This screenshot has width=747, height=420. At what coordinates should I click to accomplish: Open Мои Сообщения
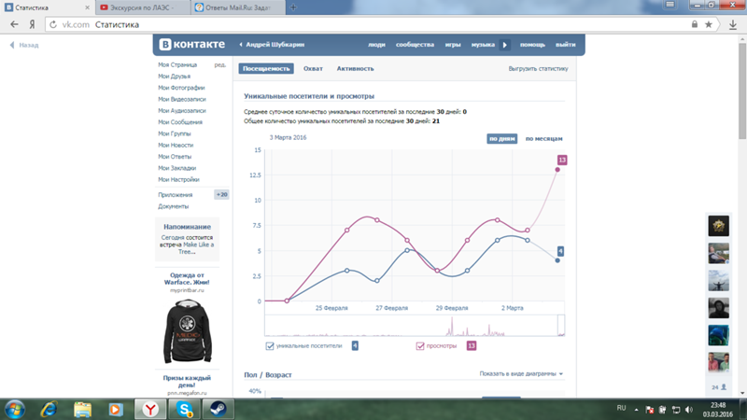180,122
